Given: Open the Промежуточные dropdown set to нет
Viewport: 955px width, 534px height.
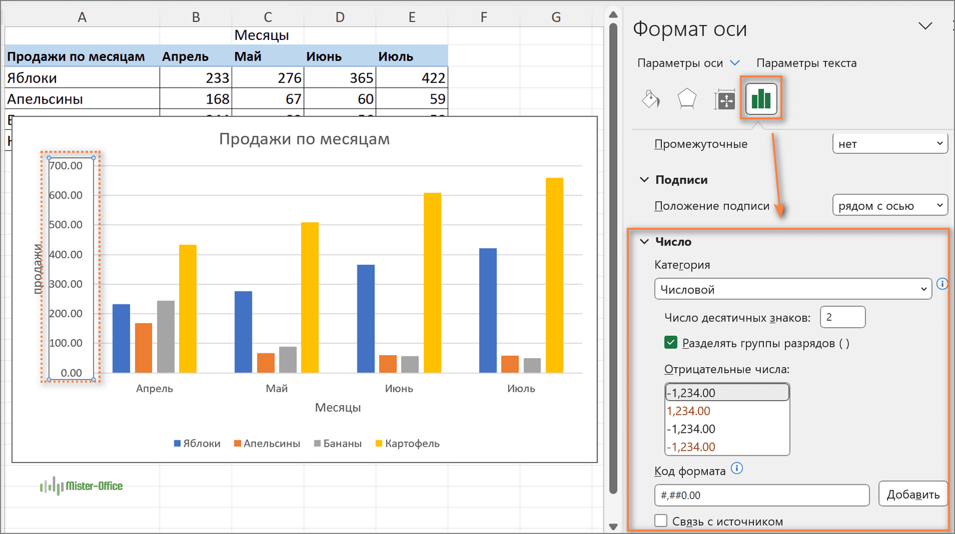Looking at the screenshot, I should coord(889,144).
